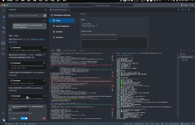Click main* branch in status bar
Screen dimensions: 195x125
pyautogui.click(x=8, y=124)
